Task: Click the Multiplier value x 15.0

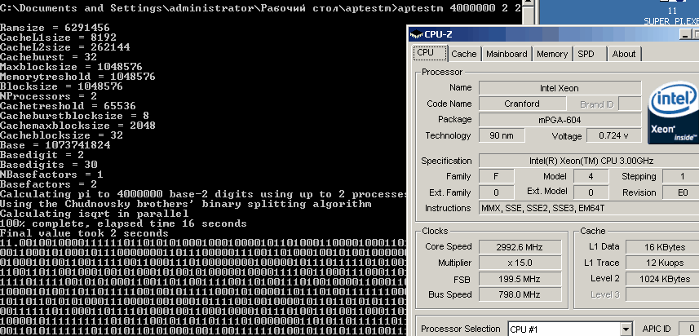Action: [520, 263]
